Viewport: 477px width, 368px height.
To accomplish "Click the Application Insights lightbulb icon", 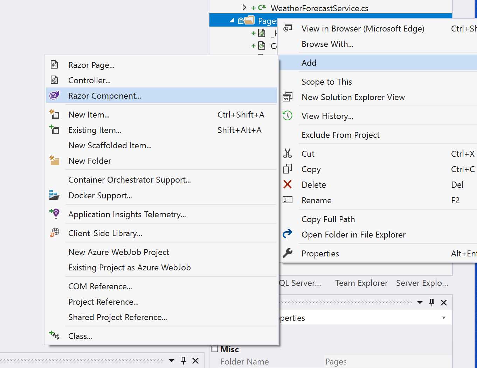I will [x=54, y=214].
